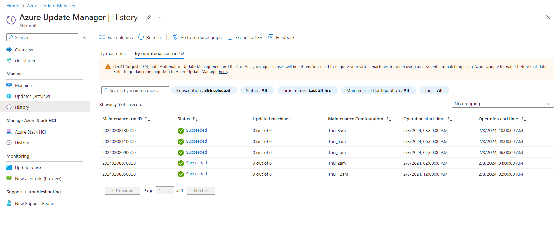Click the Azure Stack HCI server icon

9,132
